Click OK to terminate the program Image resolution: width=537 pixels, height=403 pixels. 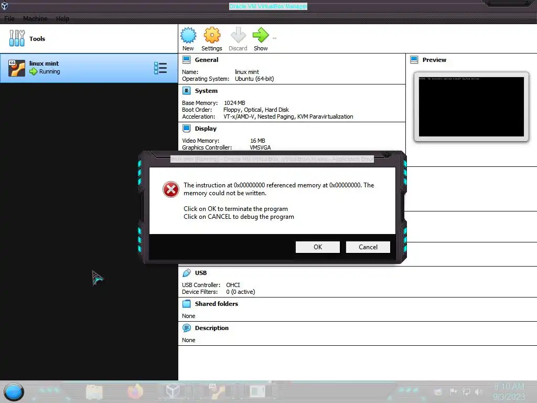(x=317, y=247)
